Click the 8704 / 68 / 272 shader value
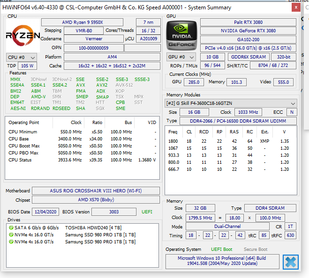 [273, 66]
